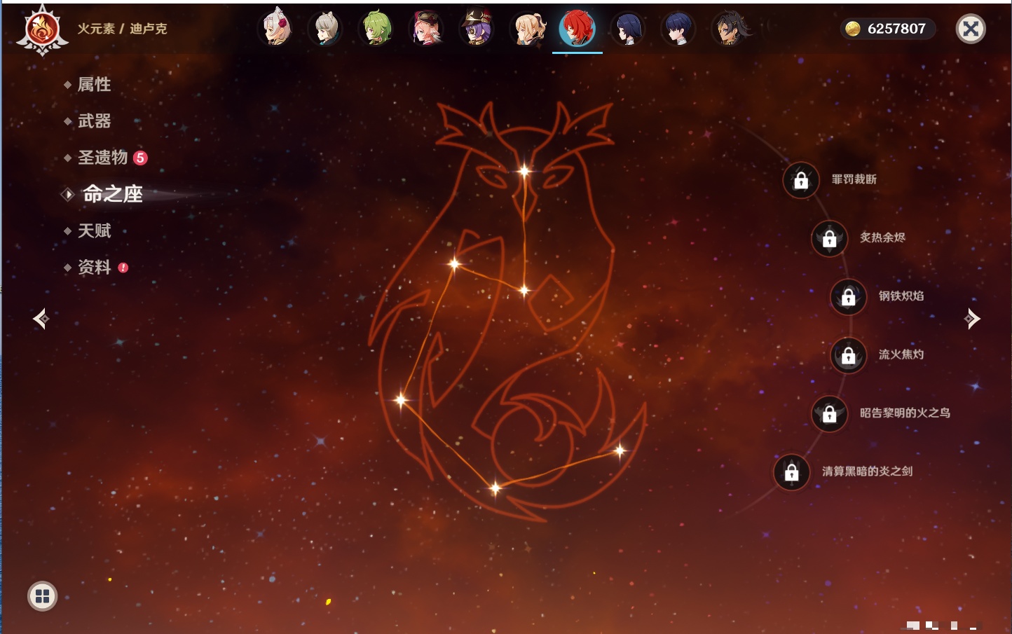Viewport: 1012px width, 634px height.
Task: Open the 资料 profile tab
Action: coord(94,267)
